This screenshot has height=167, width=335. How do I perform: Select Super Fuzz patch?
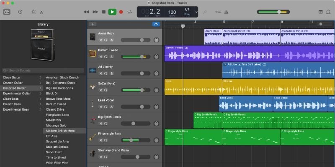point(54,152)
